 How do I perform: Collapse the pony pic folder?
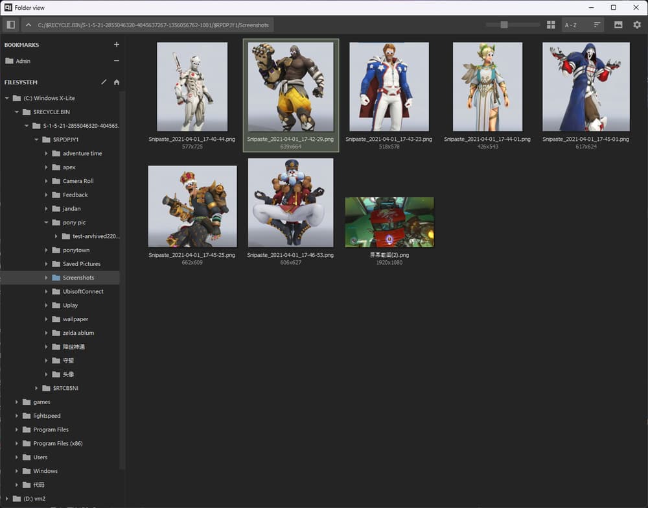(47, 223)
